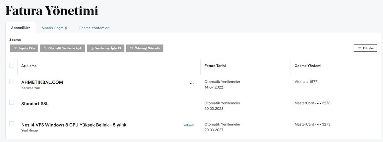Click the 3 sonuç result count

point(15,40)
